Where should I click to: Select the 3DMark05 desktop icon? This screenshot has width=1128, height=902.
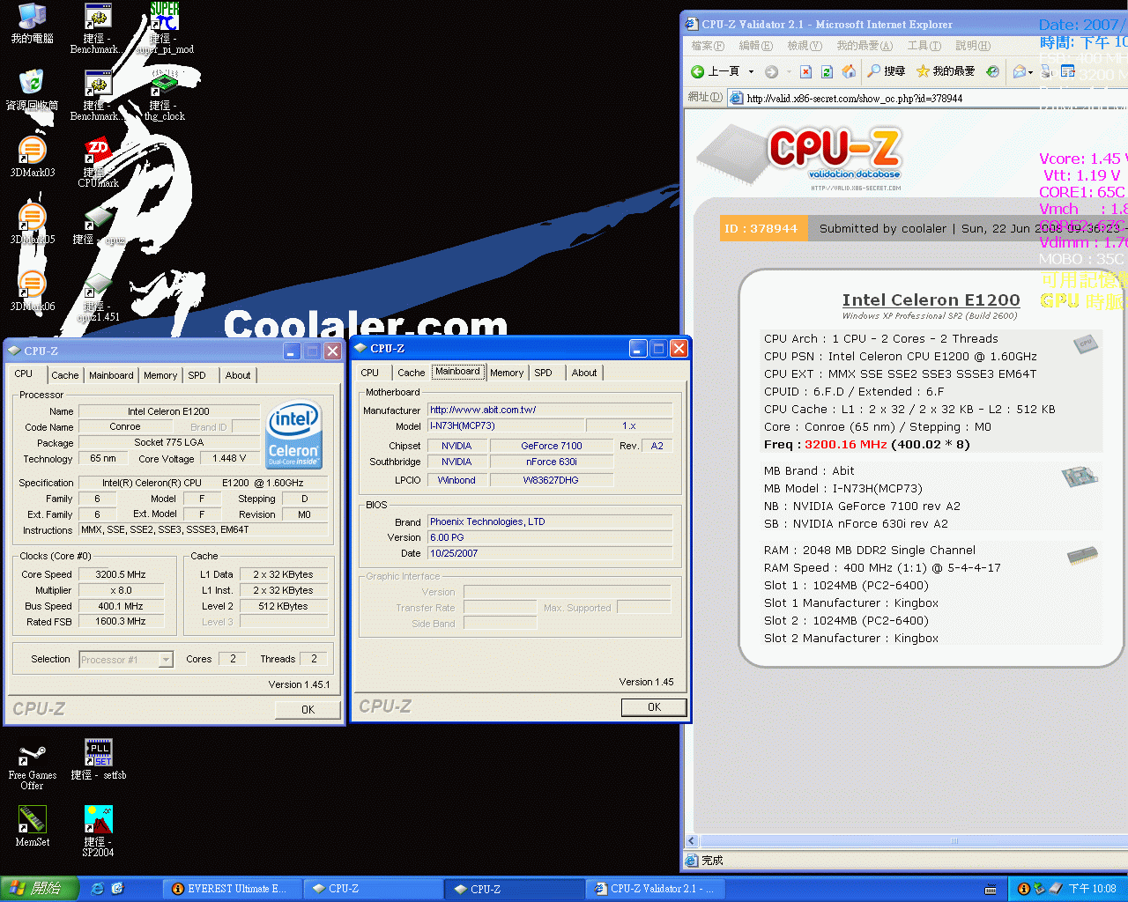(33, 224)
